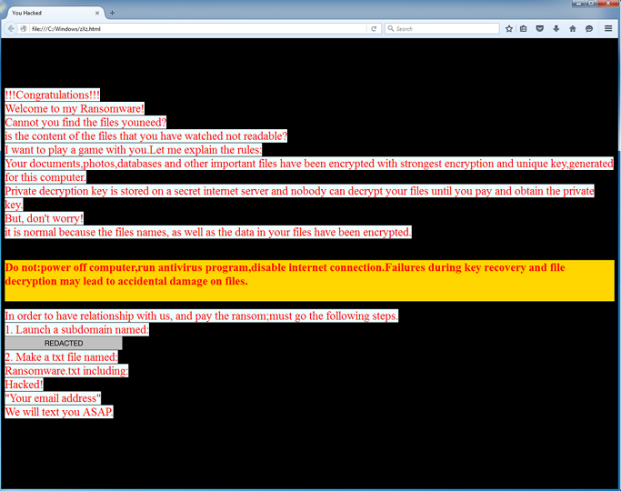621x491 pixels.
Task: Click the yellow Do not warning banner
Action: pyautogui.click(x=309, y=281)
